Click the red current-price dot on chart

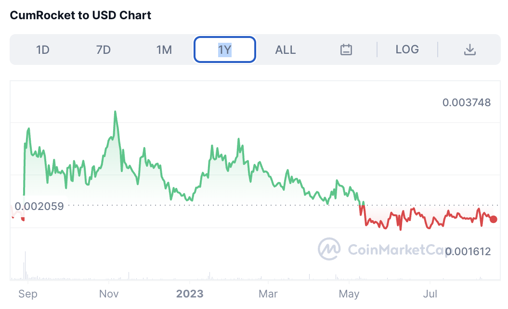(x=494, y=219)
